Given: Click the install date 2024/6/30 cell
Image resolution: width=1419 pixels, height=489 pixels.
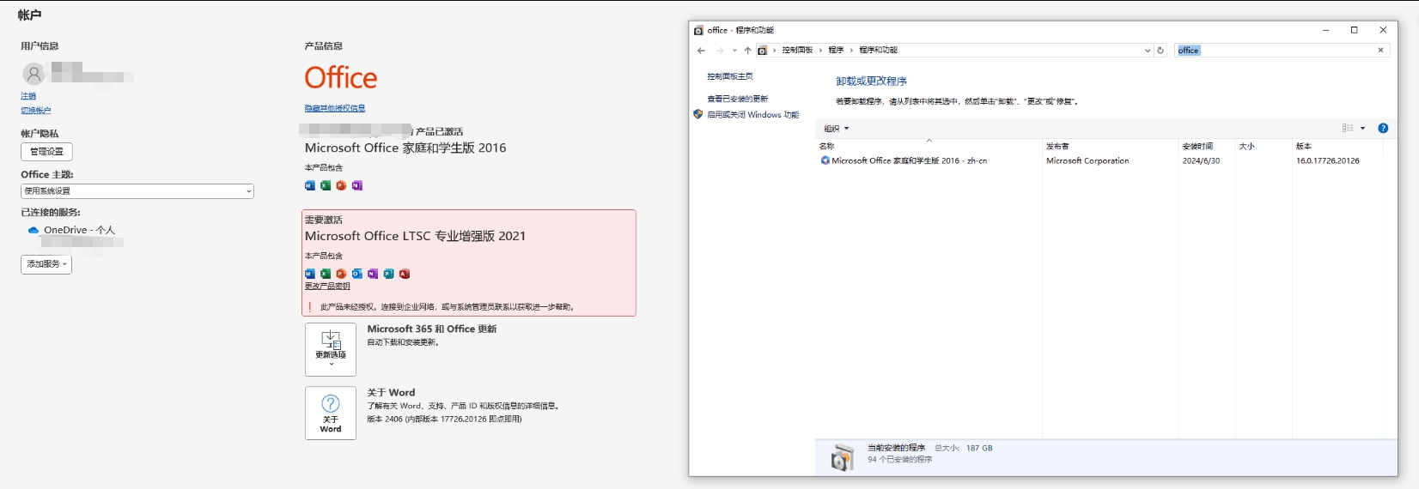Looking at the screenshot, I should coord(1201,160).
